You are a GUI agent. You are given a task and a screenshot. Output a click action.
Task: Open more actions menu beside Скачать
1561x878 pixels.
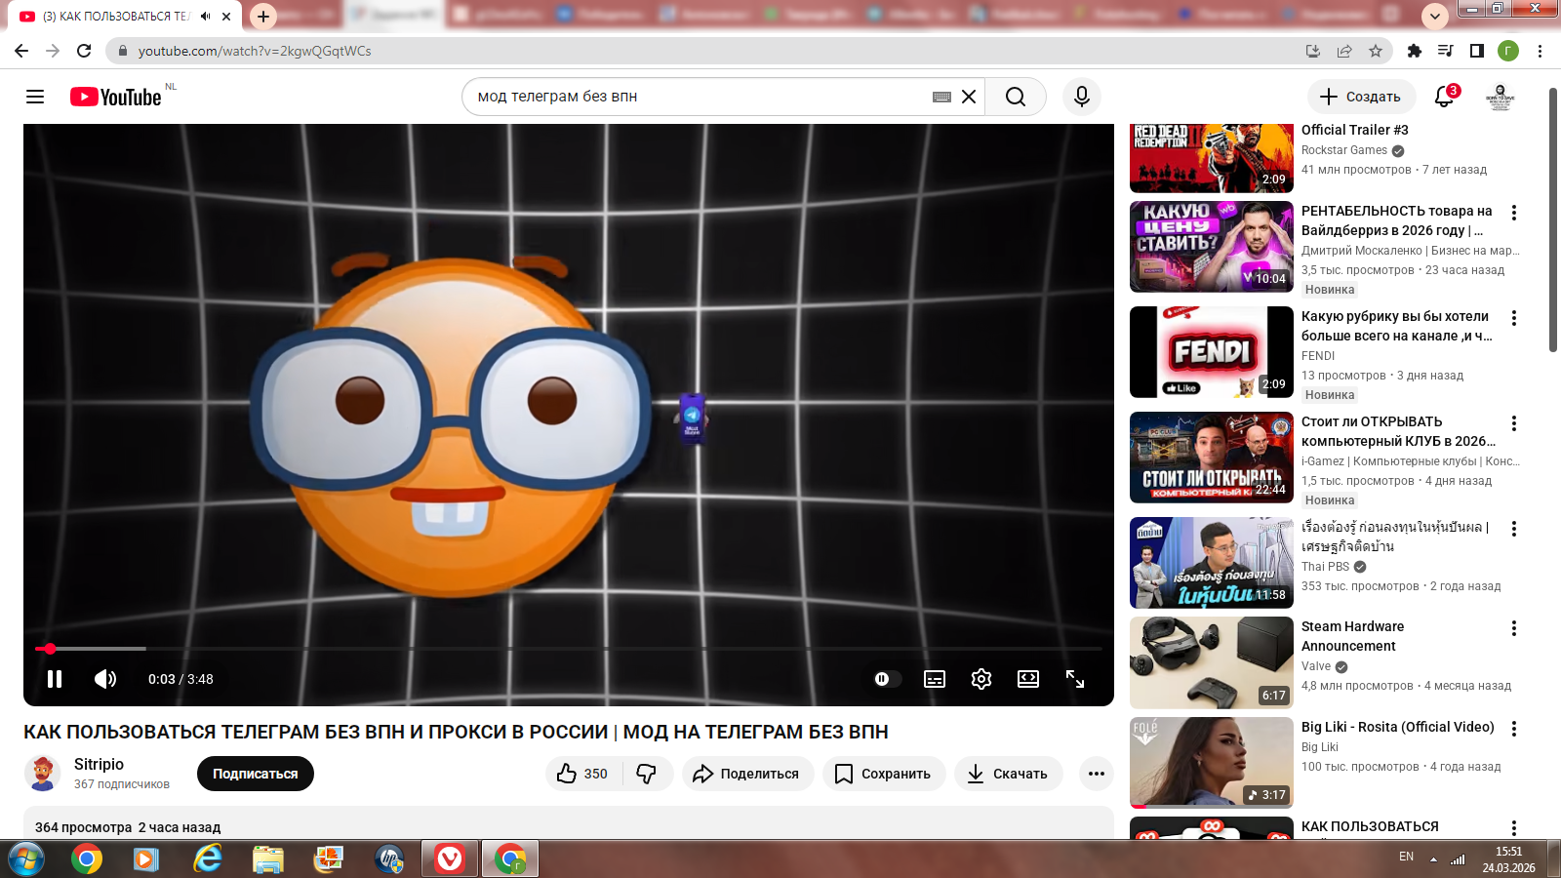pos(1097,774)
